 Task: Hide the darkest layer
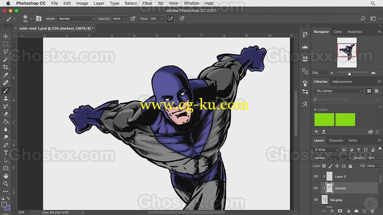(316, 188)
